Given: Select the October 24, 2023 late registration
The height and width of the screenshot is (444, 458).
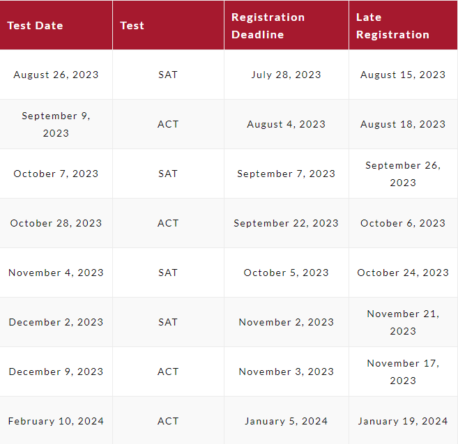Looking at the screenshot, I should tap(403, 273).
